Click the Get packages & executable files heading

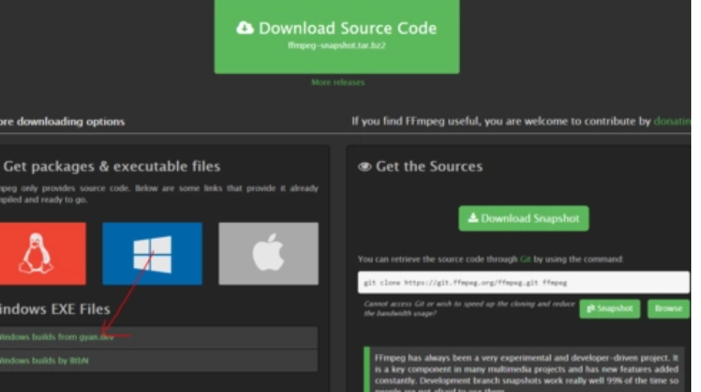coord(112,167)
